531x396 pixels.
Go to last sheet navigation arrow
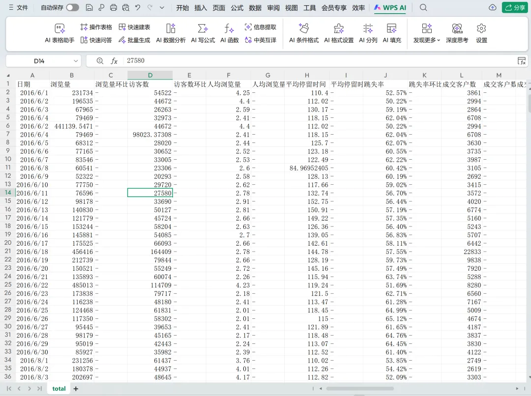(x=40, y=389)
